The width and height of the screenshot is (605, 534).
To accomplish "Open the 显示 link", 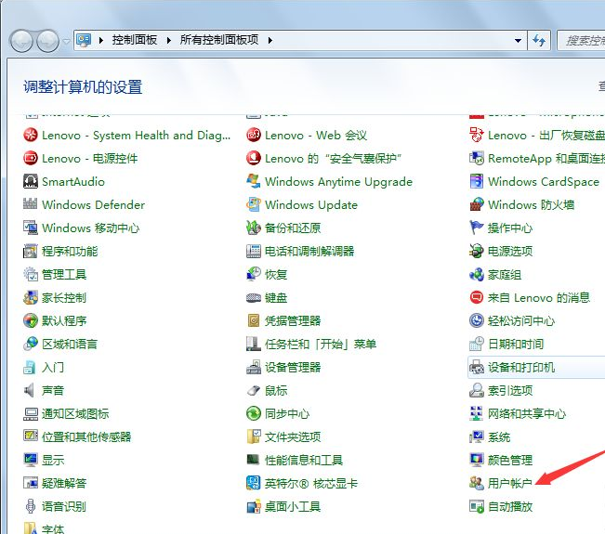I will pos(53,460).
